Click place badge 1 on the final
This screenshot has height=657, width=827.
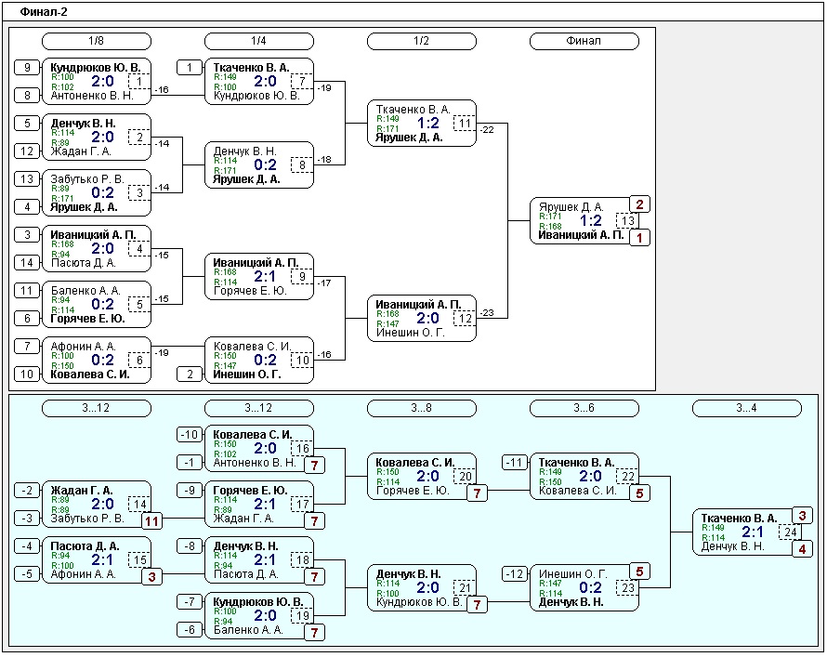click(x=640, y=238)
